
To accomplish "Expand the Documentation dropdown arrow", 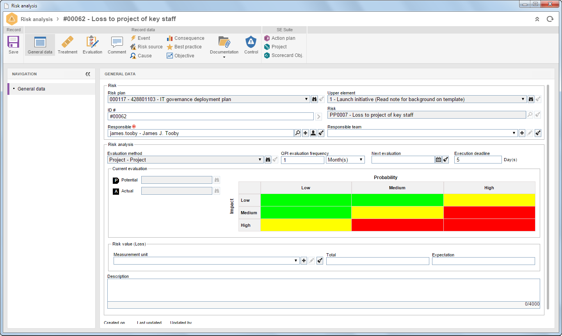I will coord(224,57).
